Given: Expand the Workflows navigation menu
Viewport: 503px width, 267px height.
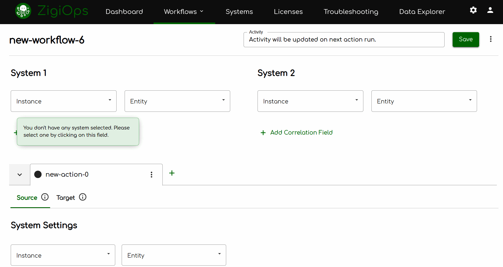Looking at the screenshot, I should 184,12.
